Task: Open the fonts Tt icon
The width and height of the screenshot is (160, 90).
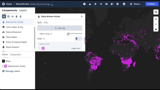Action: (x=101, y=4)
